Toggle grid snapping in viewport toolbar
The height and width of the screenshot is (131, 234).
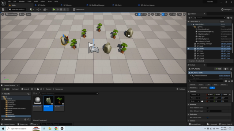click(156, 14)
